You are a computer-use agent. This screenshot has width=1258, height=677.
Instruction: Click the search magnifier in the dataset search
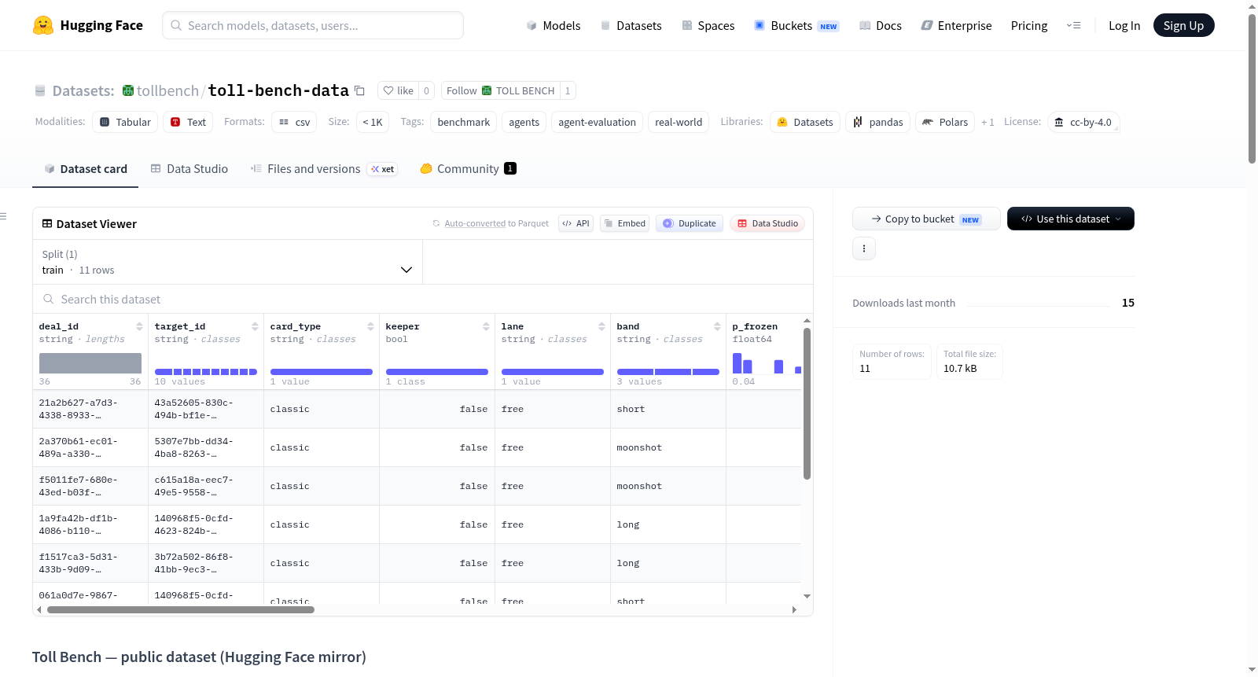49,300
